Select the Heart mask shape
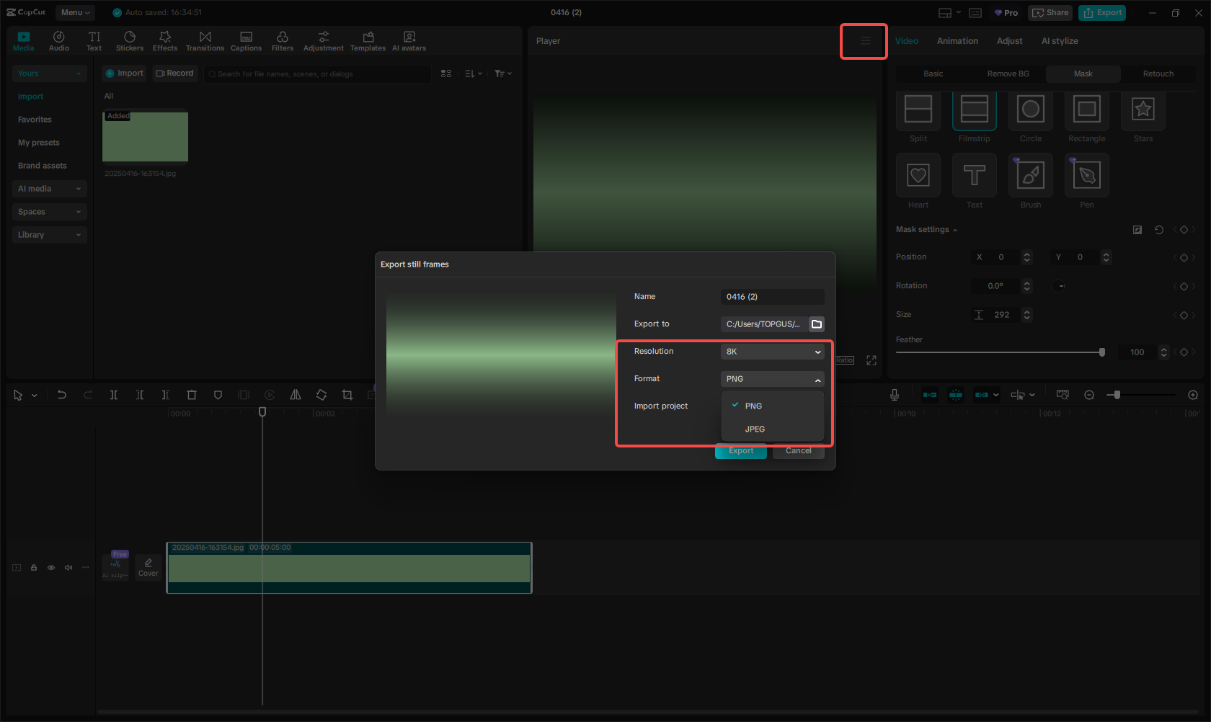Viewport: 1211px width, 722px height. (x=918, y=180)
